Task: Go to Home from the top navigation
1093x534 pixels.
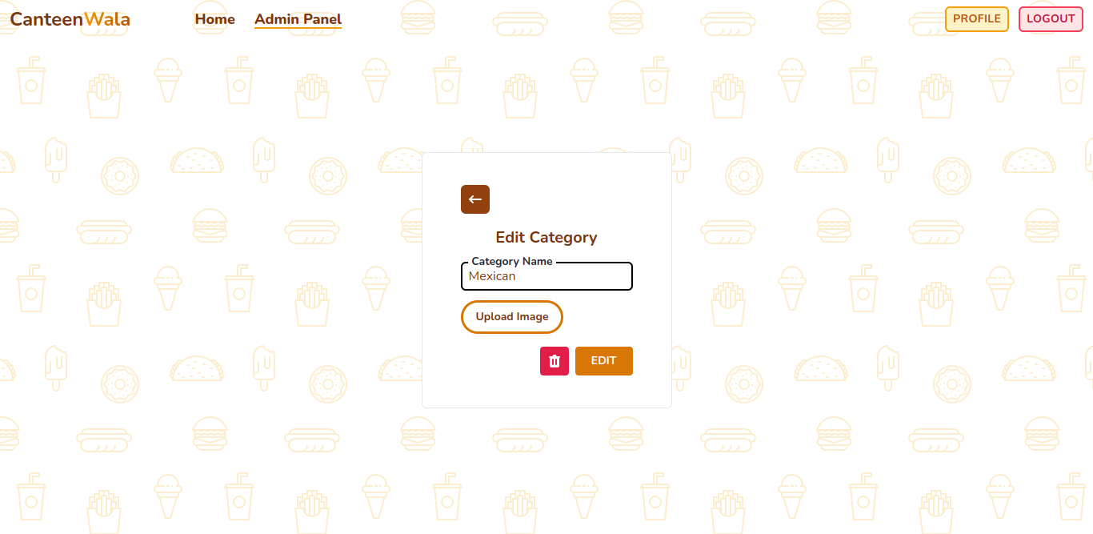Action: coord(214,19)
